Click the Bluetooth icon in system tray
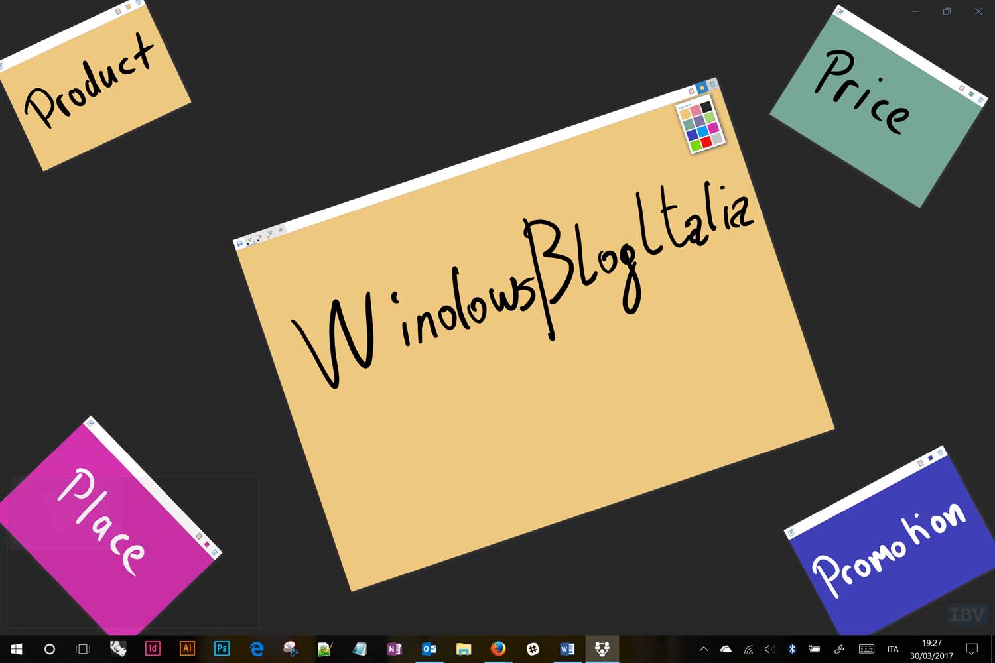Screen dimensions: 995x663 pos(791,649)
